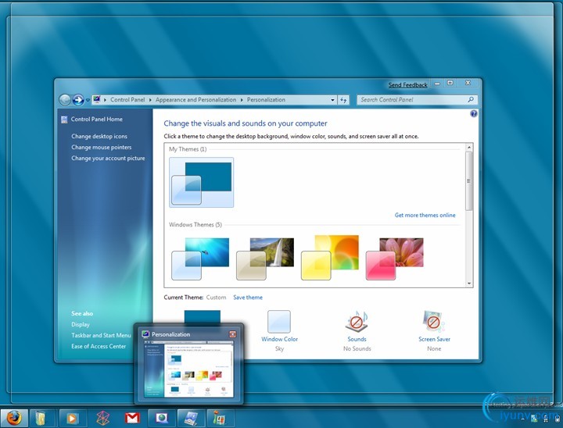Click the Refresh button in address bar
Image resolution: width=563 pixels, height=428 pixels.
click(x=343, y=100)
